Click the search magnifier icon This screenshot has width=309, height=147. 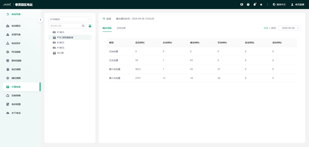[83, 26]
